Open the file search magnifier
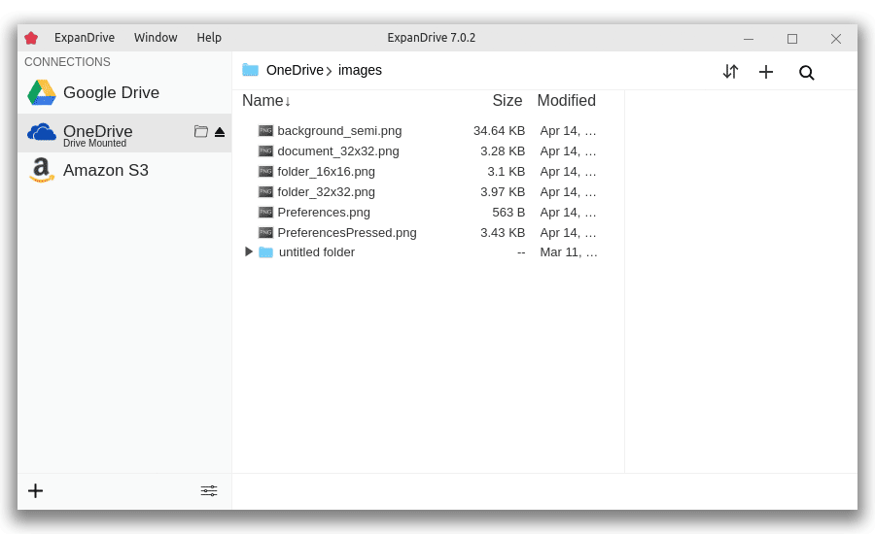Screen dimensions: 875x534 coord(806,73)
